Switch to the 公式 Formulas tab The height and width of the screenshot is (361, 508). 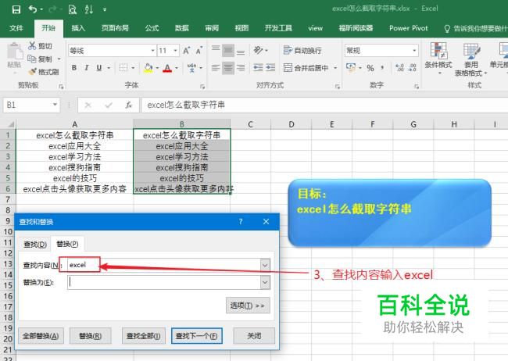pos(152,28)
